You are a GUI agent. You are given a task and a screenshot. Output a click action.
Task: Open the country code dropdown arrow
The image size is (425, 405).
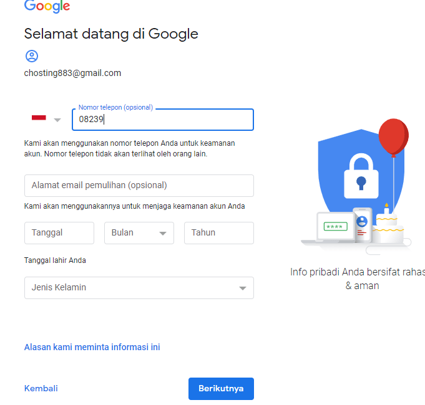tap(57, 120)
